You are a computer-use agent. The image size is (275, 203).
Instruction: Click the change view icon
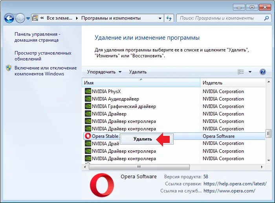tap(240, 72)
